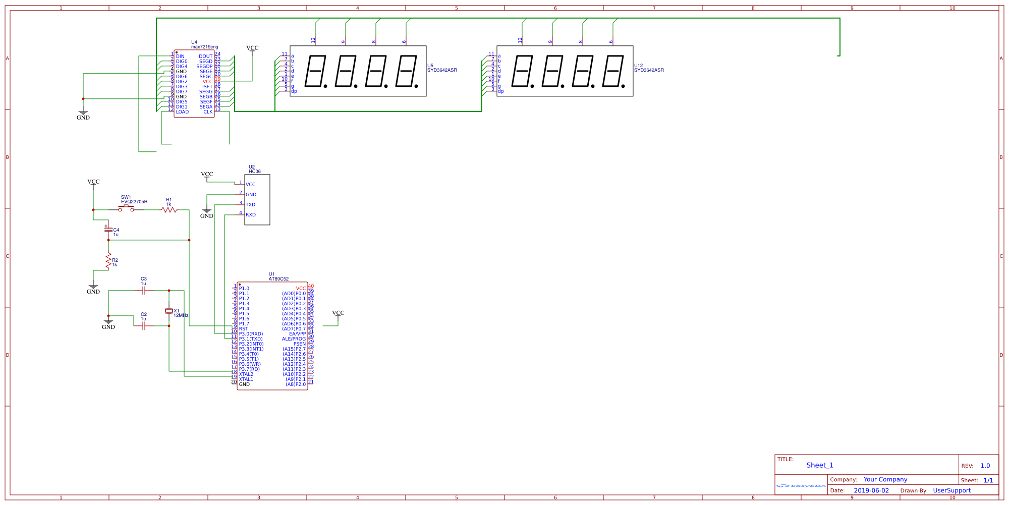The width and height of the screenshot is (1009, 505).
Task: Click the EA/VPP pin label on U1
Action: [x=297, y=334]
